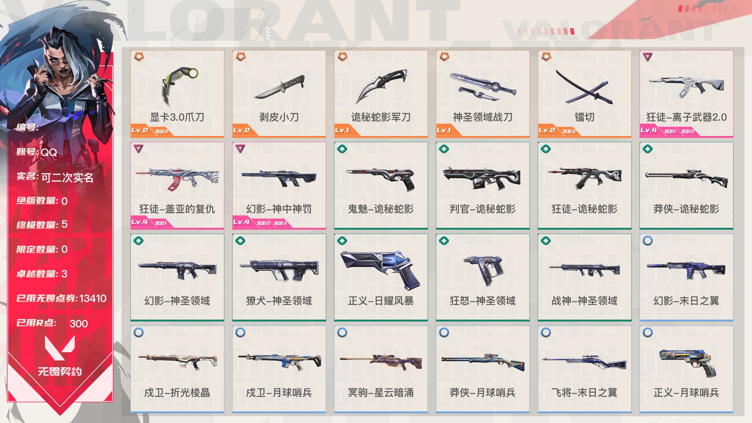Click the 冥驹-星云暗涌 sniper rifle image
This screenshot has width=752, height=423.
(381, 362)
